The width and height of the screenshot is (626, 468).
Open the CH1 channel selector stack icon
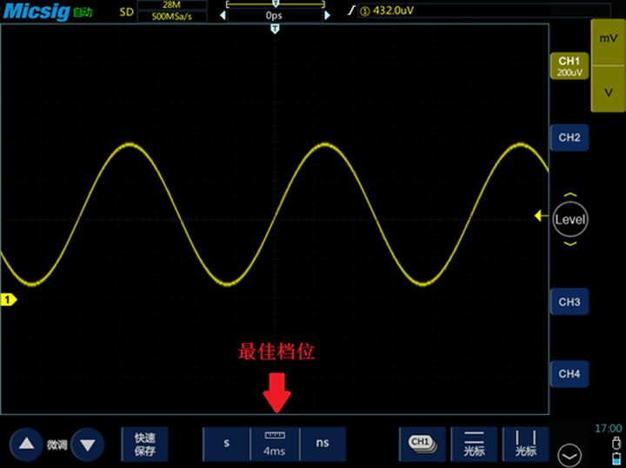coord(423,444)
